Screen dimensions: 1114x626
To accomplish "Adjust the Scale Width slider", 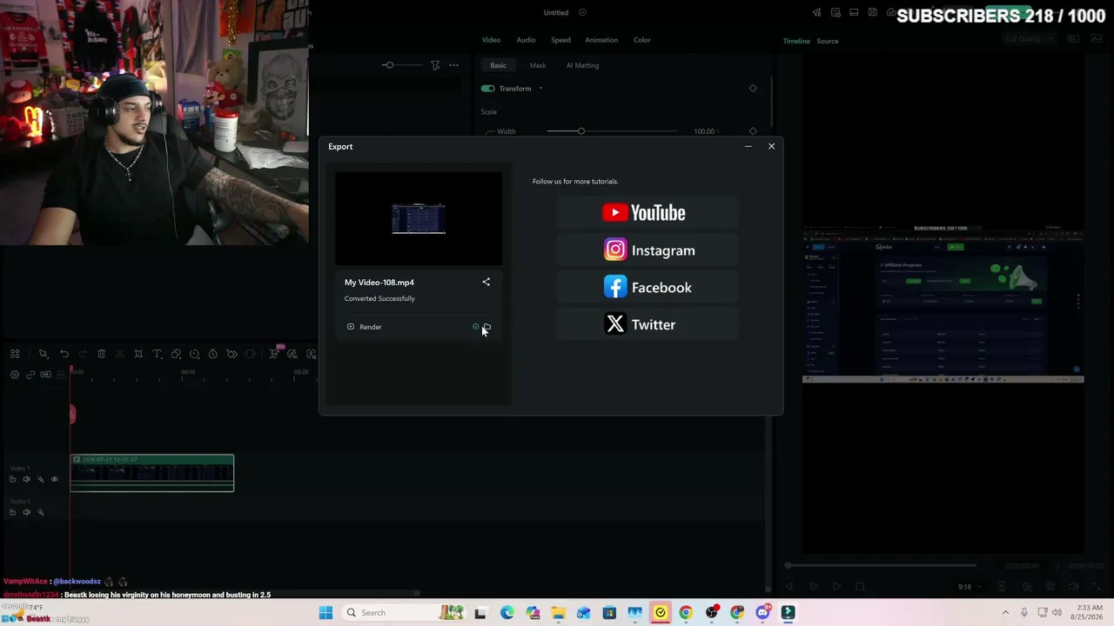I will (581, 131).
